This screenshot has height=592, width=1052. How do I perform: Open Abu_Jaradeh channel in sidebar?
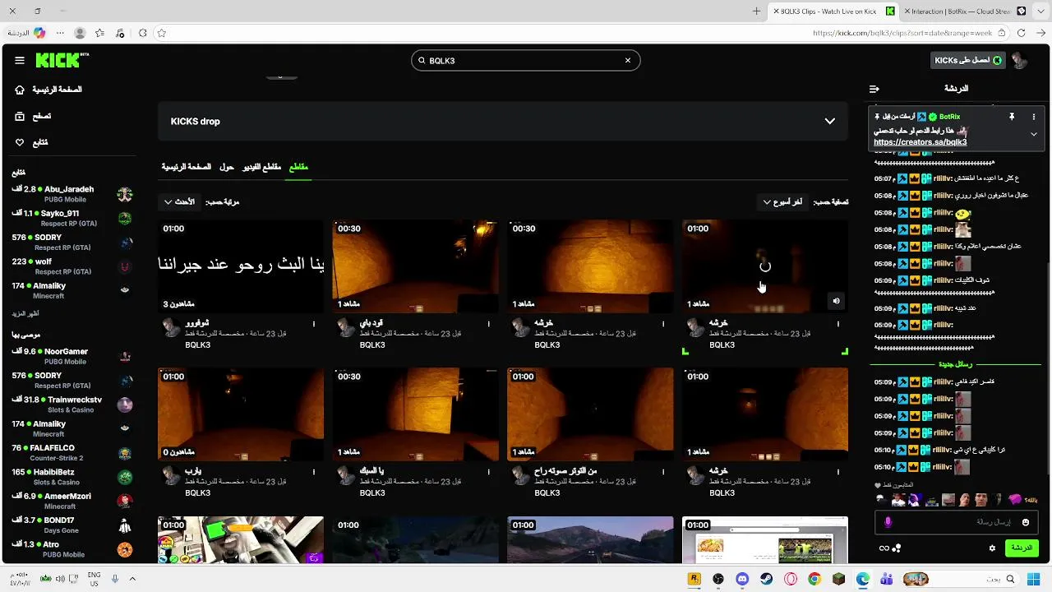pyautogui.click(x=72, y=194)
